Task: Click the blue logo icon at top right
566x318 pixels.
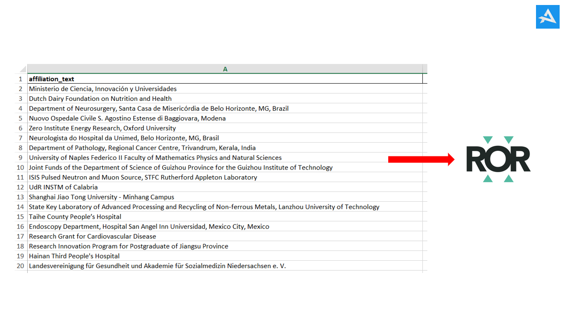Action: (x=547, y=17)
